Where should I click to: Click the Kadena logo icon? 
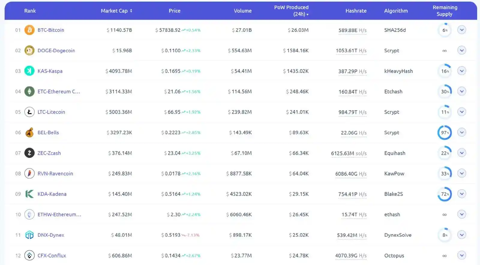29,194
